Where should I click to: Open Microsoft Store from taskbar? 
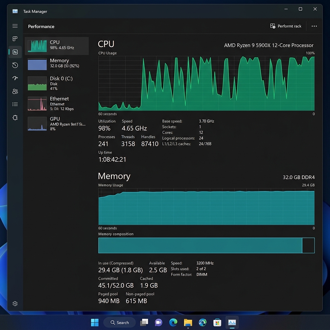[217, 322]
